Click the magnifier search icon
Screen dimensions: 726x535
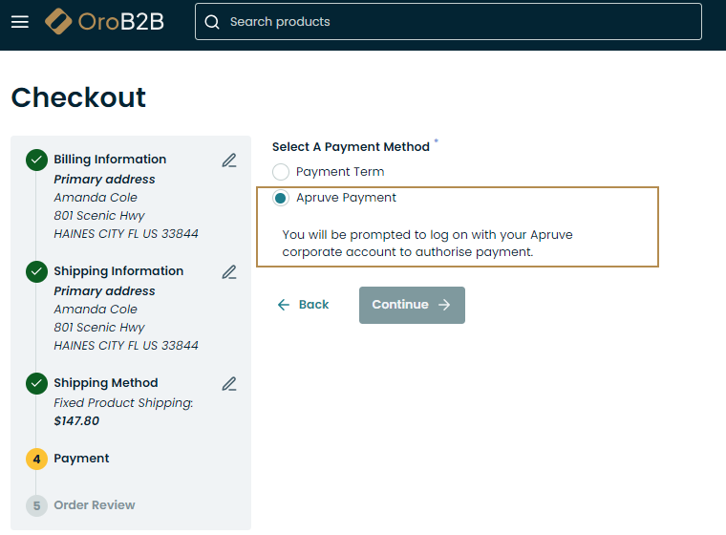[x=212, y=22]
